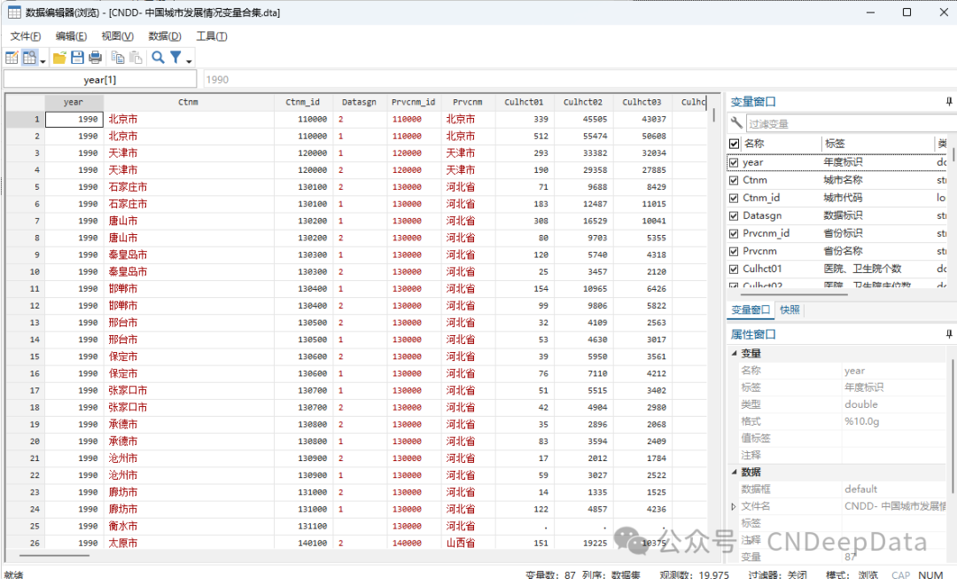Click the 观测数: 19,975 status bar entry

694,575
